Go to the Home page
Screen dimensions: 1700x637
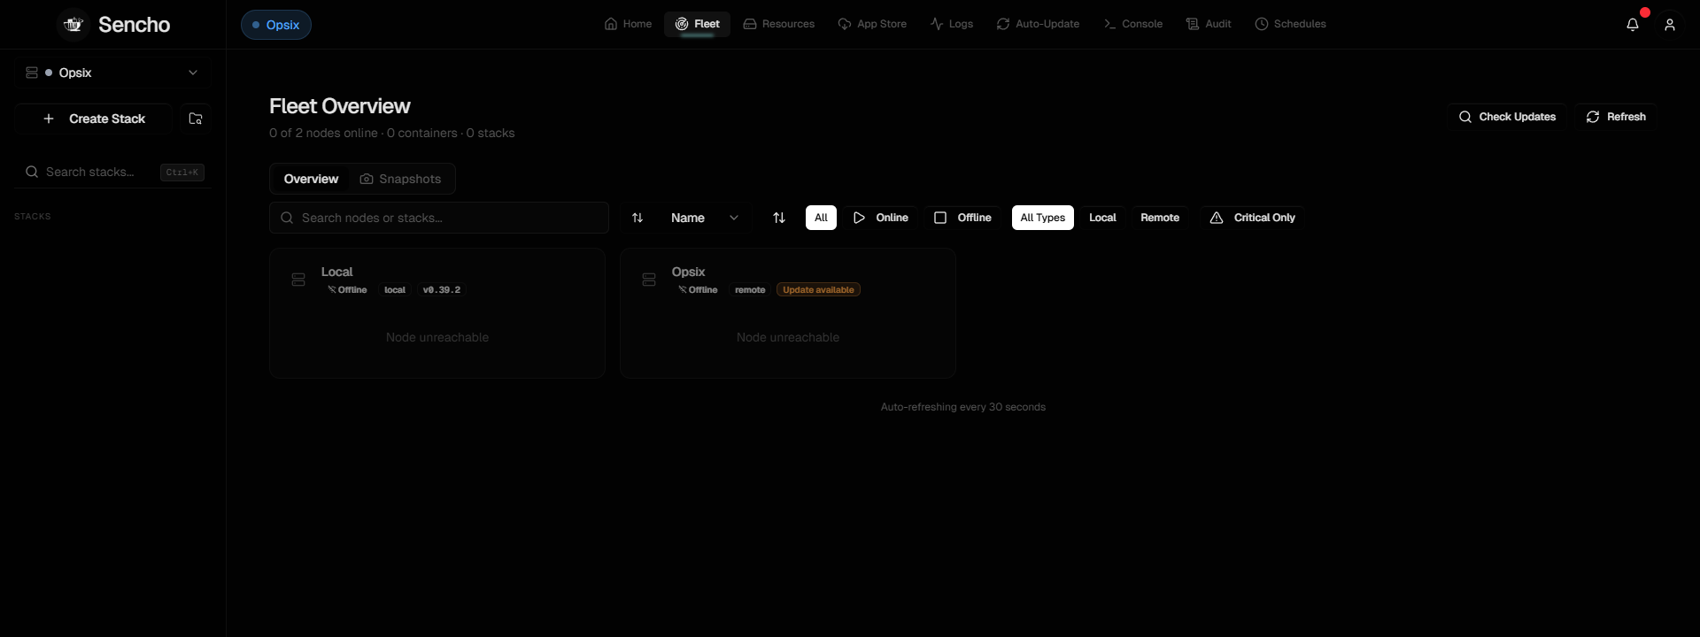point(628,24)
